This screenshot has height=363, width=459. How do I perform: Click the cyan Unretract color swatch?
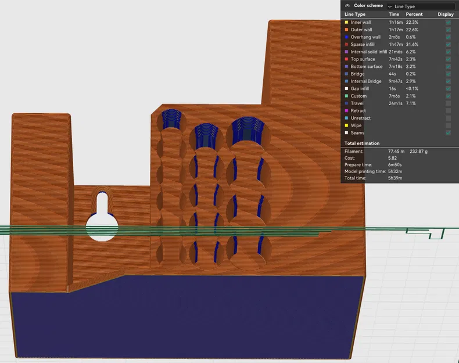tap(347, 118)
